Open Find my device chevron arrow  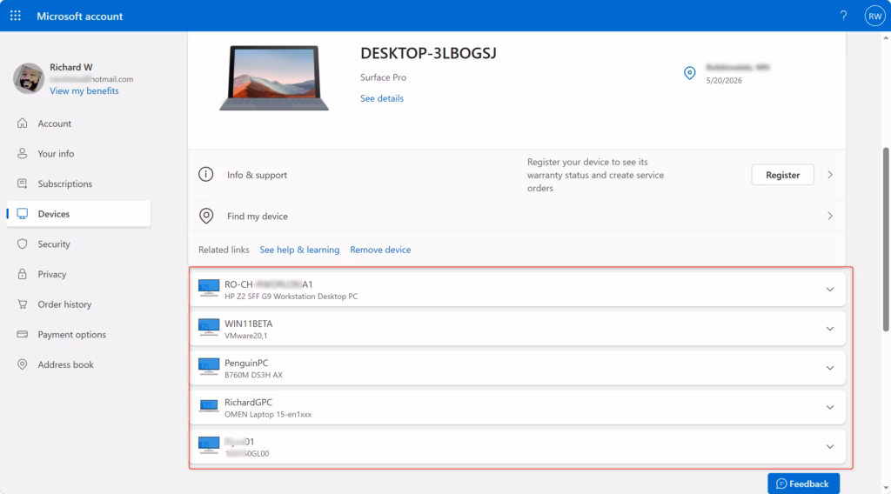830,216
